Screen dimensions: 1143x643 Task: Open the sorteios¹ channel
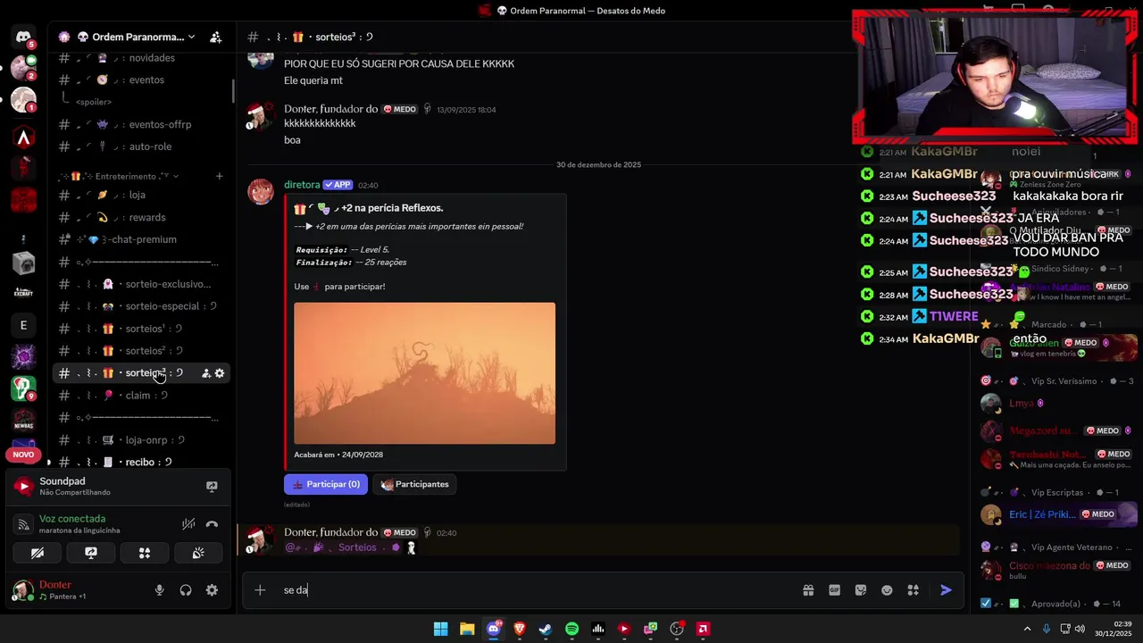(143, 329)
